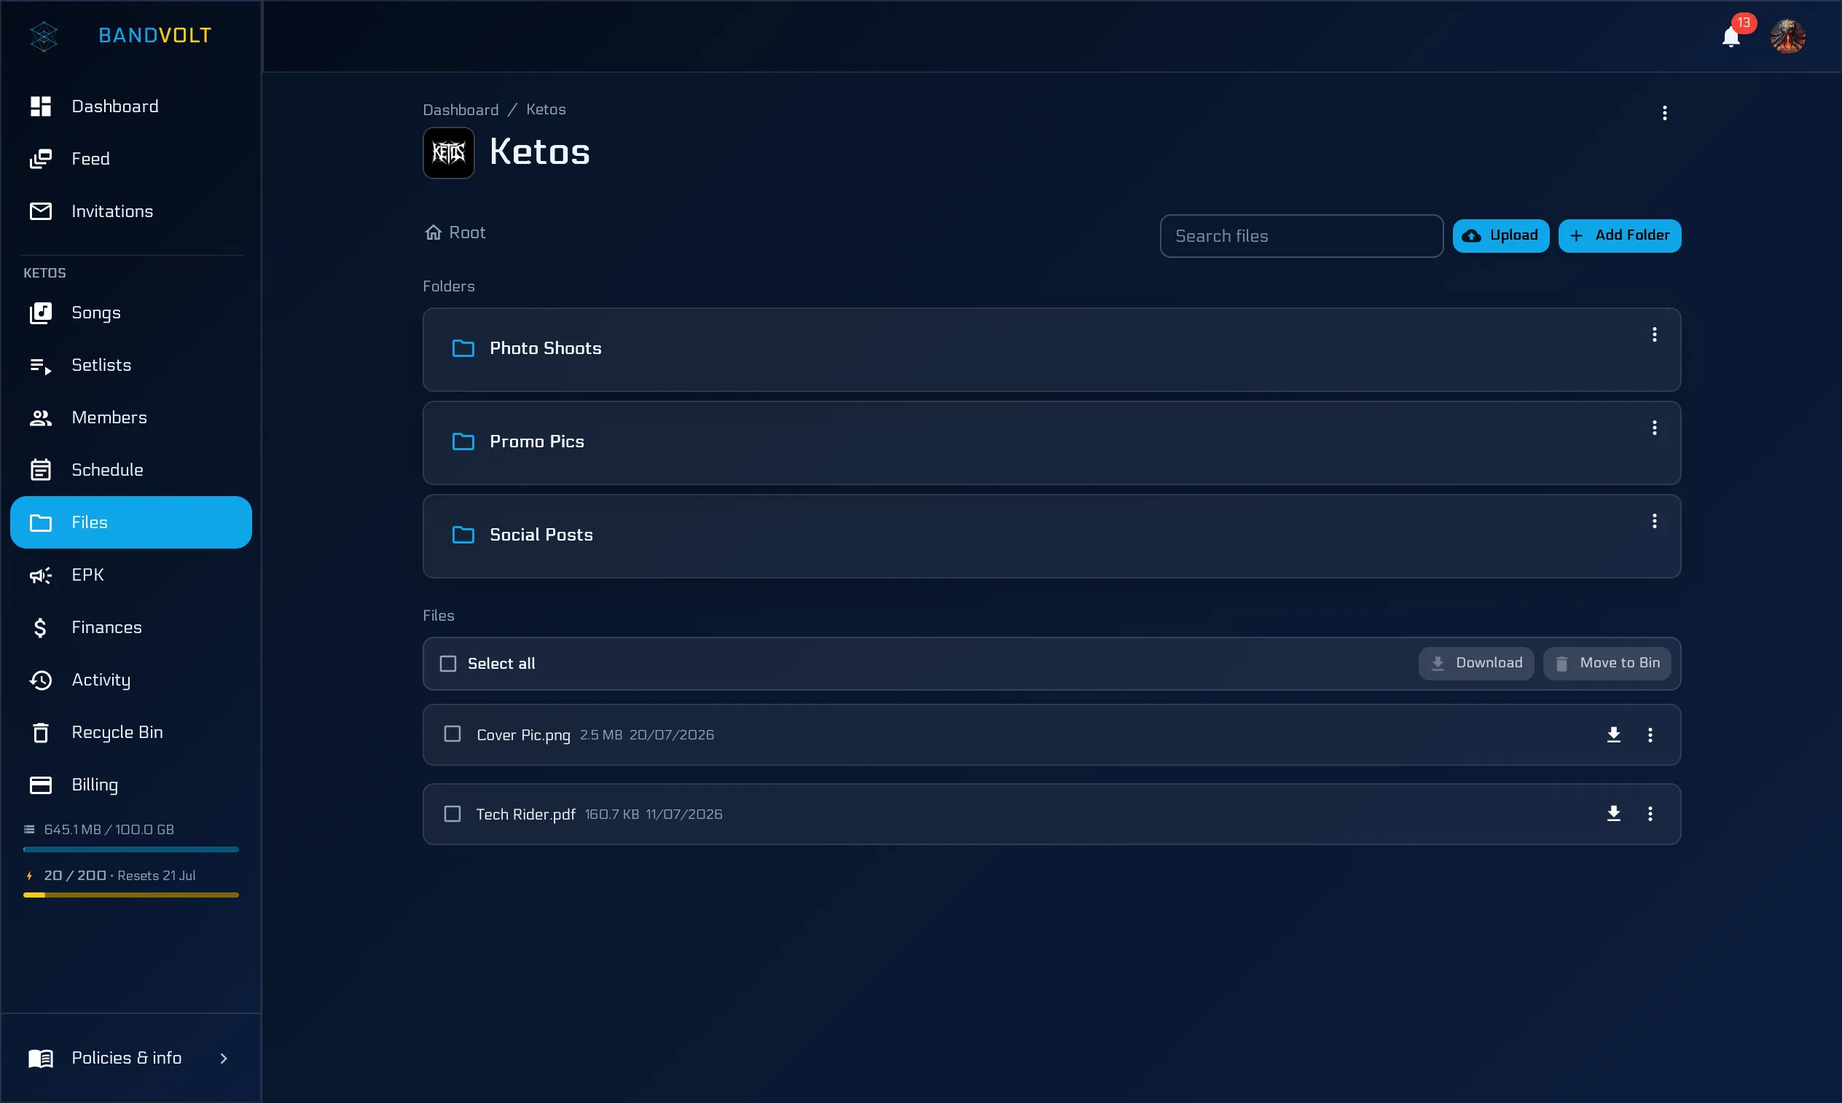
Task: Click the Move to Bin button
Action: coord(1607,663)
